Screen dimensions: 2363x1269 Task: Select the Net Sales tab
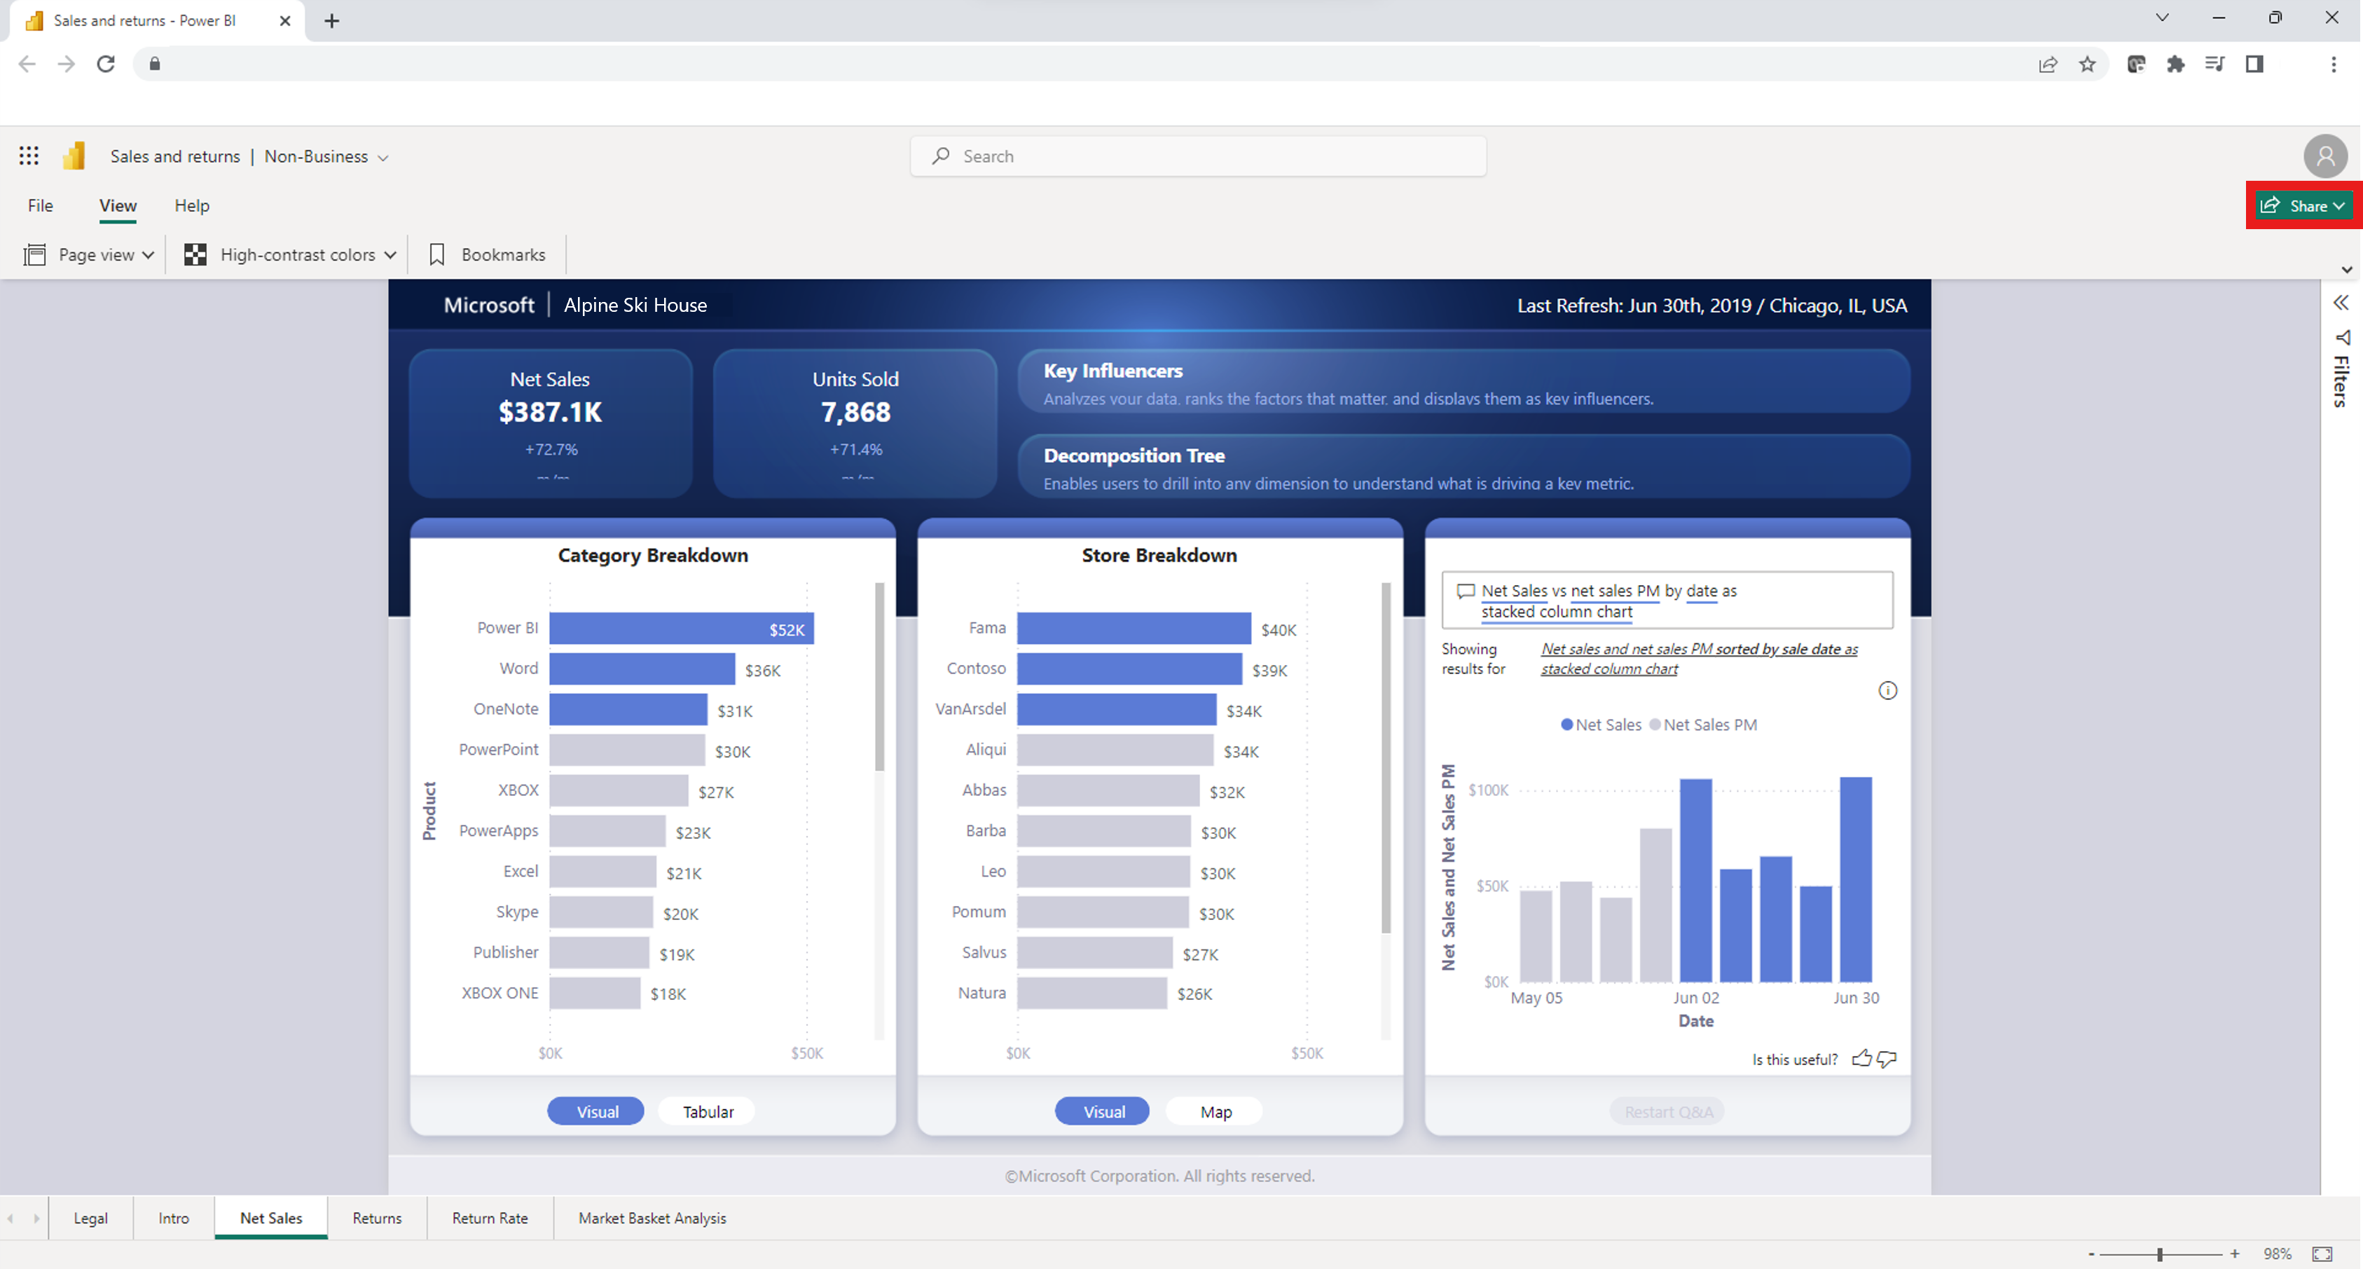(x=270, y=1217)
